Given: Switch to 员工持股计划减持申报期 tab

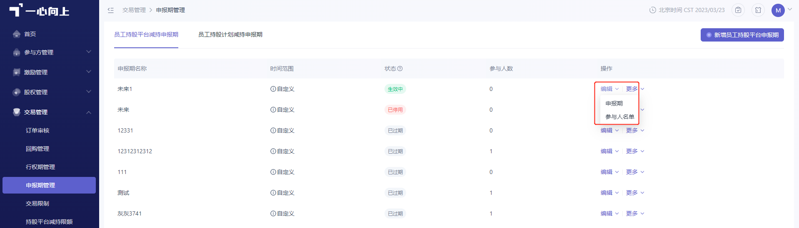Looking at the screenshot, I should (x=230, y=34).
